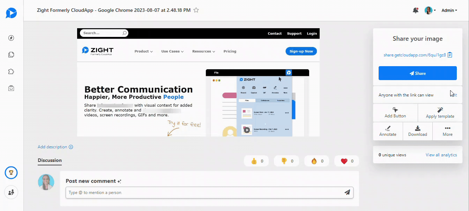Click the trophy icon in the sidebar
Viewport: 469px width, 211px height.
pyautogui.click(x=11, y=173)
